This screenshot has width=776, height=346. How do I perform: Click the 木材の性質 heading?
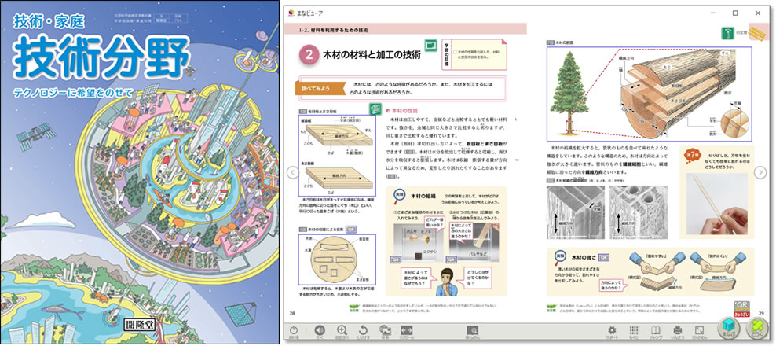(404, 109)
